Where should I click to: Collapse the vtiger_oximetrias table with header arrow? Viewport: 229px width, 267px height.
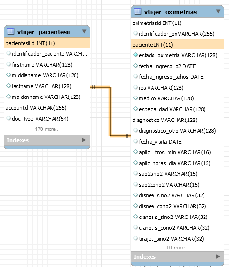point(218,11)
